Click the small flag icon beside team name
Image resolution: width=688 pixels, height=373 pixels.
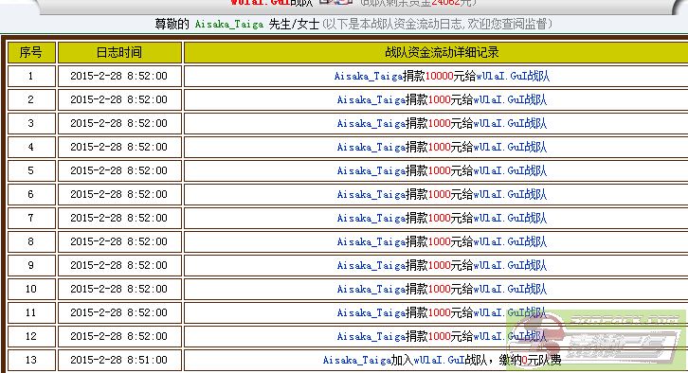335,2
